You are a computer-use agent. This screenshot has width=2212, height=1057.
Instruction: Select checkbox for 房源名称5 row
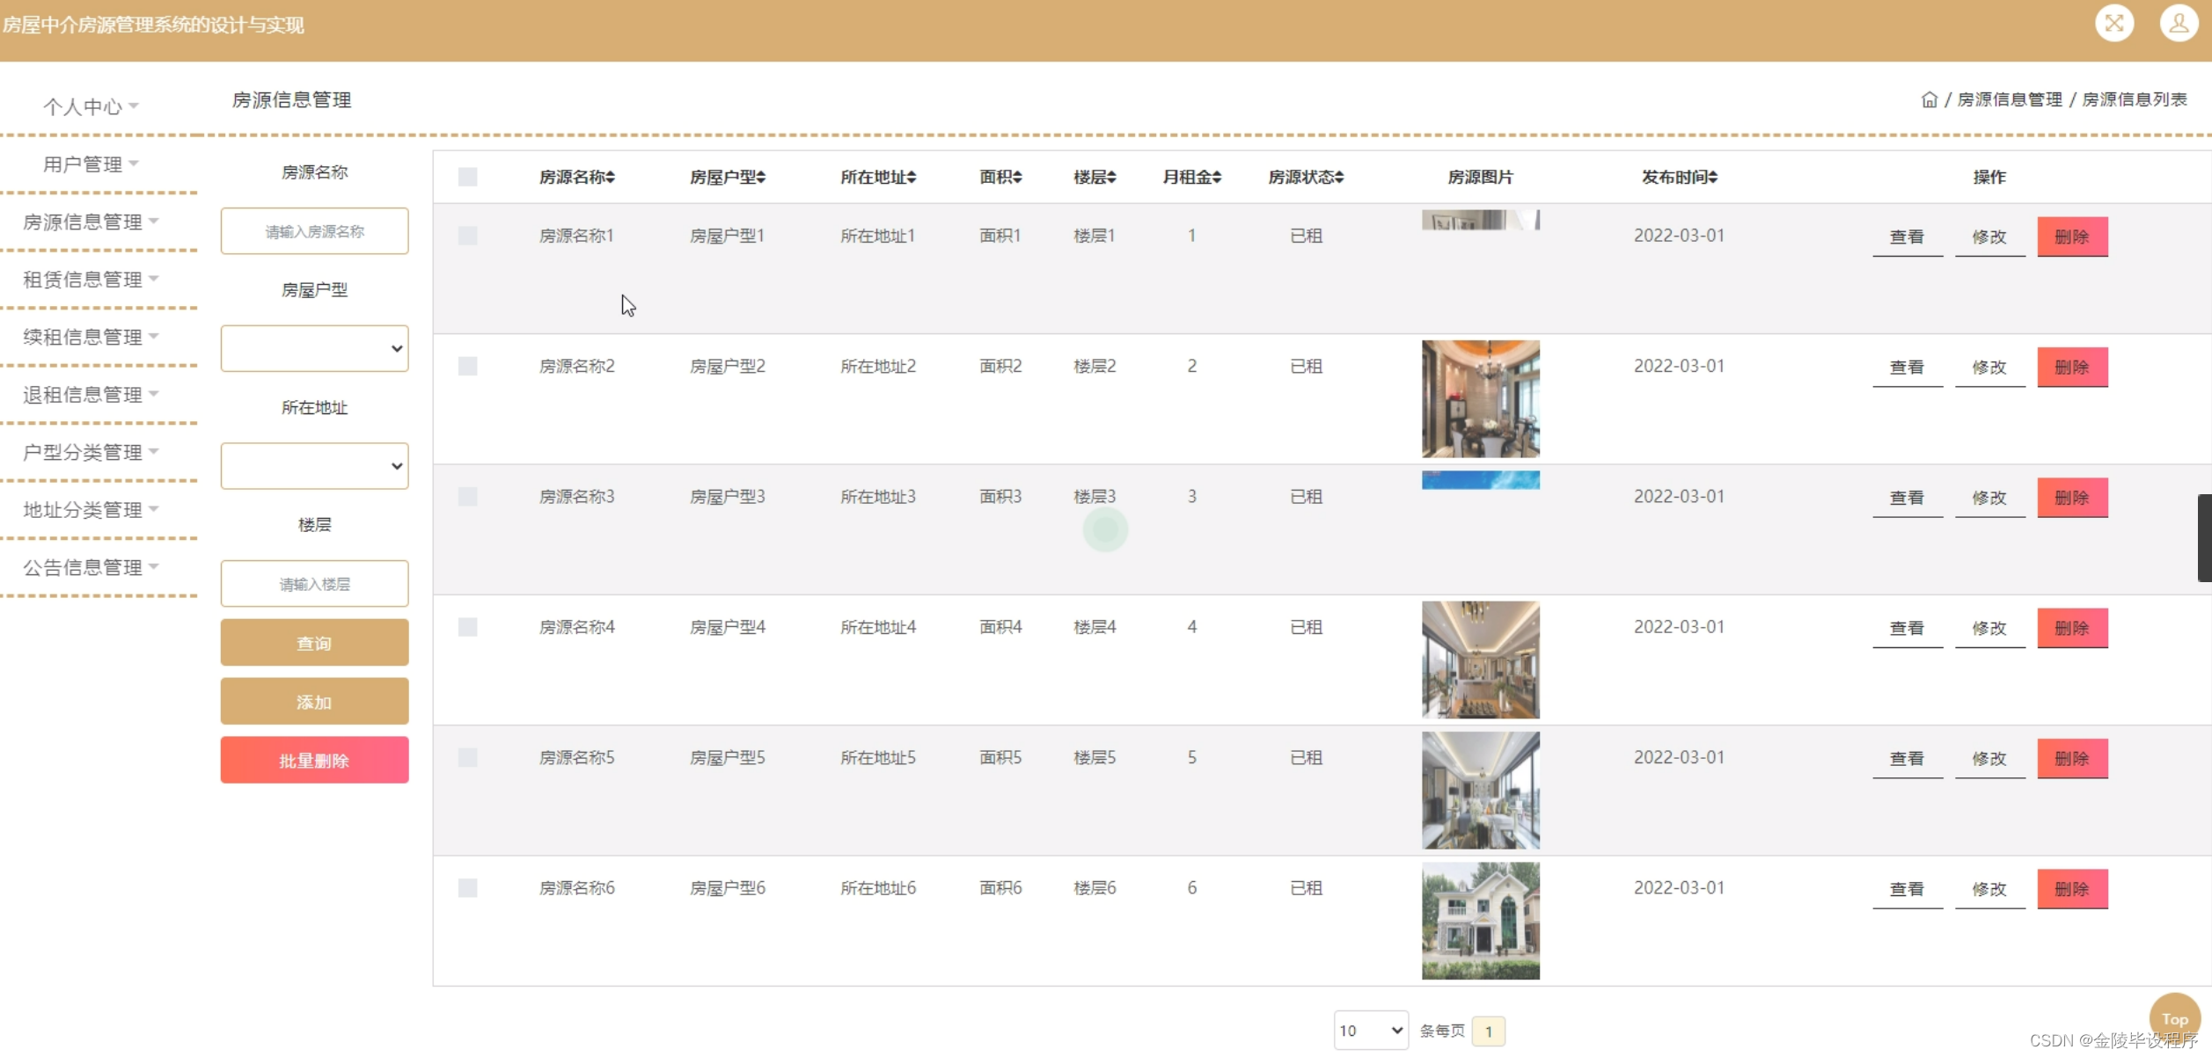click(x=468, y=757)
